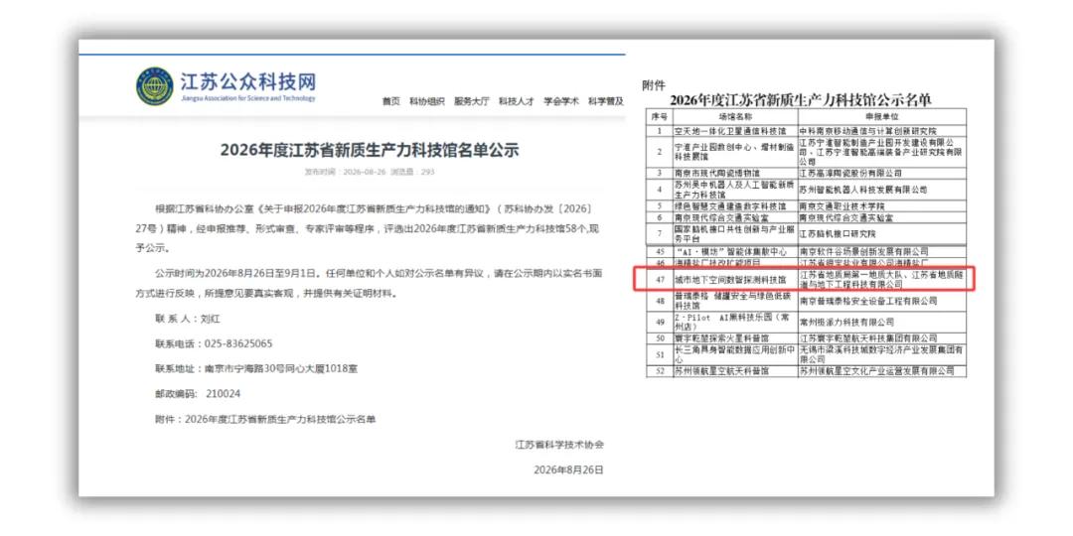Screen dimensions: 1073x536
Task: Click the address 南京市宁海路30号同心大厦1018室
Action: (281, 368)
